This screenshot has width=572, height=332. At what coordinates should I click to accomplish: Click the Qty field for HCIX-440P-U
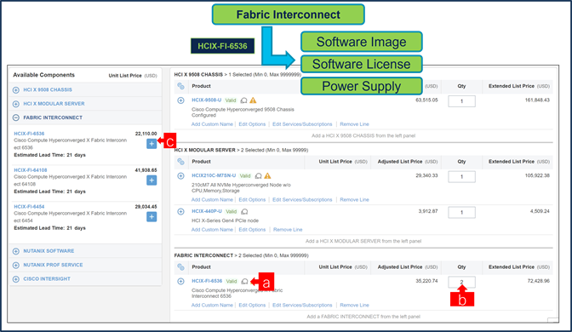point(461,212)
